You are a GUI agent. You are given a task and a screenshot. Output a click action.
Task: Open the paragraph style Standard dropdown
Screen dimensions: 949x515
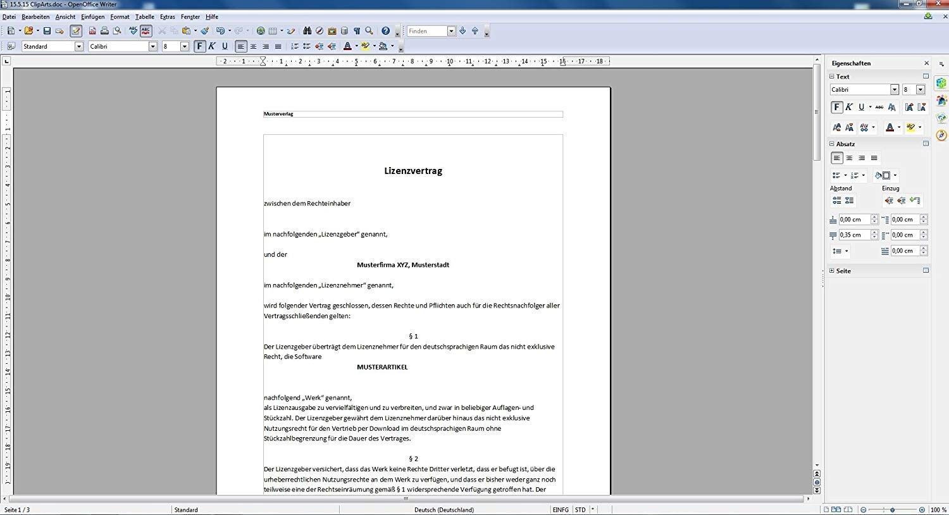click(79, 46)
